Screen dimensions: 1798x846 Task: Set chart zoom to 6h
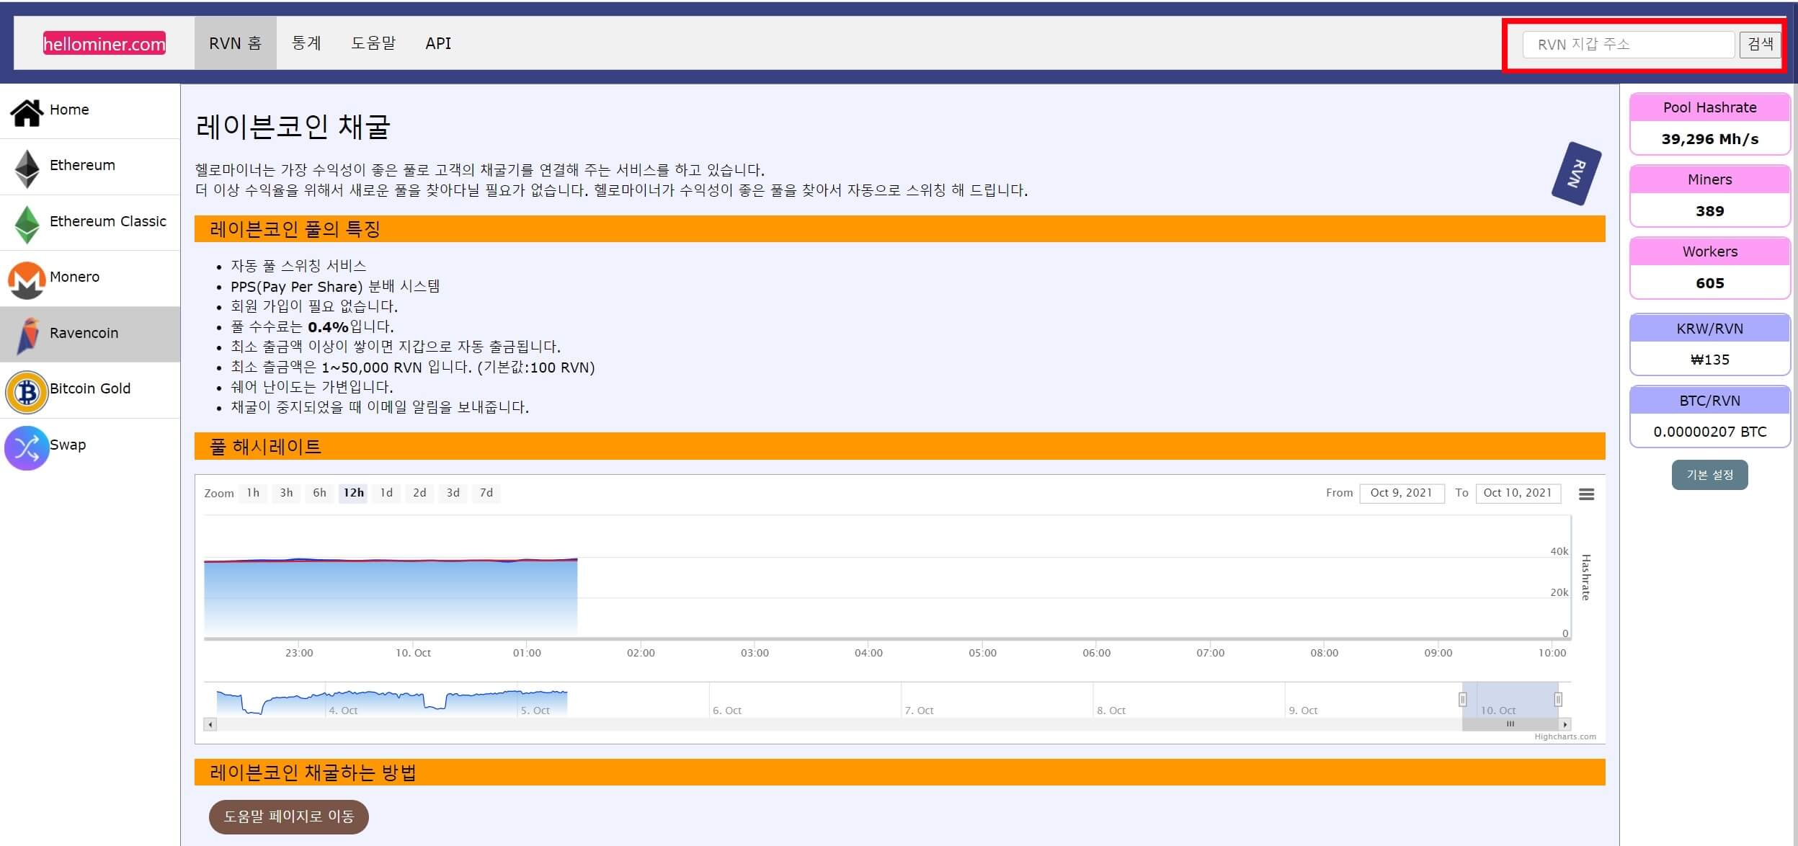[x=319, y=493]
